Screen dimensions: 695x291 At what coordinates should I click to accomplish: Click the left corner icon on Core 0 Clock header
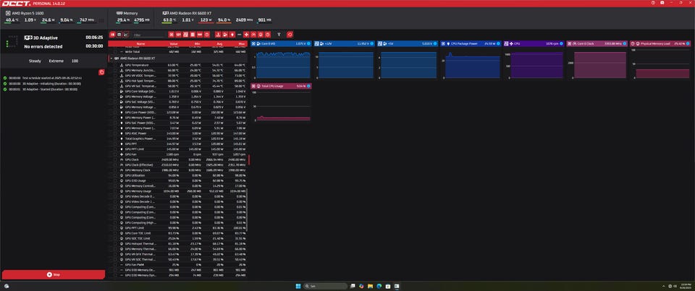[570, 43]
